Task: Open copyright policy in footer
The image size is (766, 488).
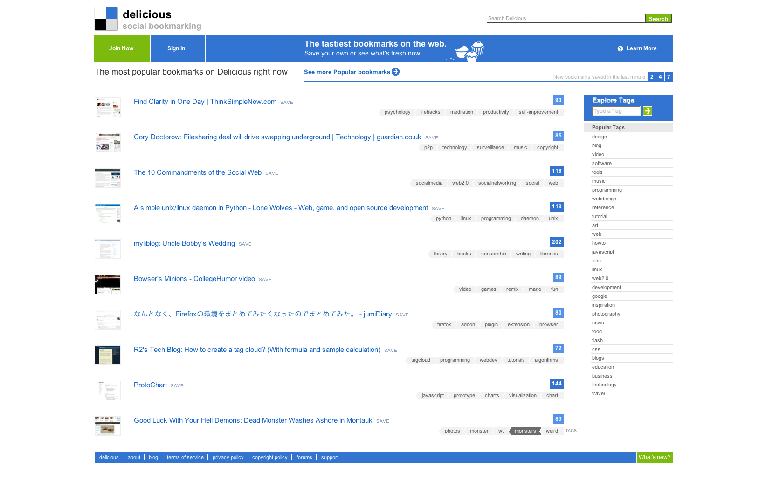Action: [x=269, y=458]
